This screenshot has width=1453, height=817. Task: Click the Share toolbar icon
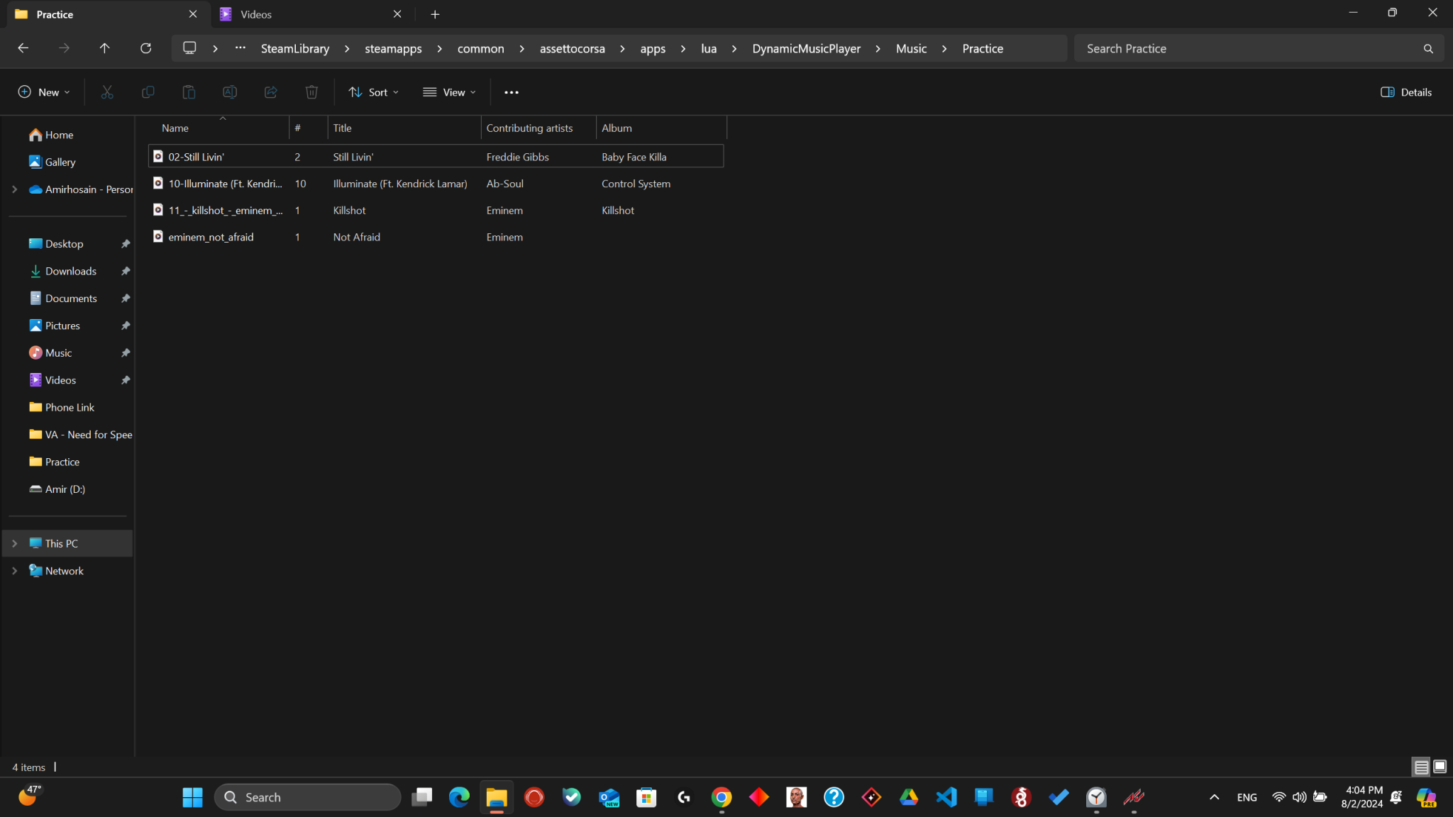[270, 92]
